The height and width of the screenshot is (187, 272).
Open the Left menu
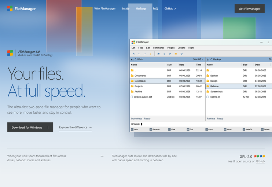pos(133,48)
